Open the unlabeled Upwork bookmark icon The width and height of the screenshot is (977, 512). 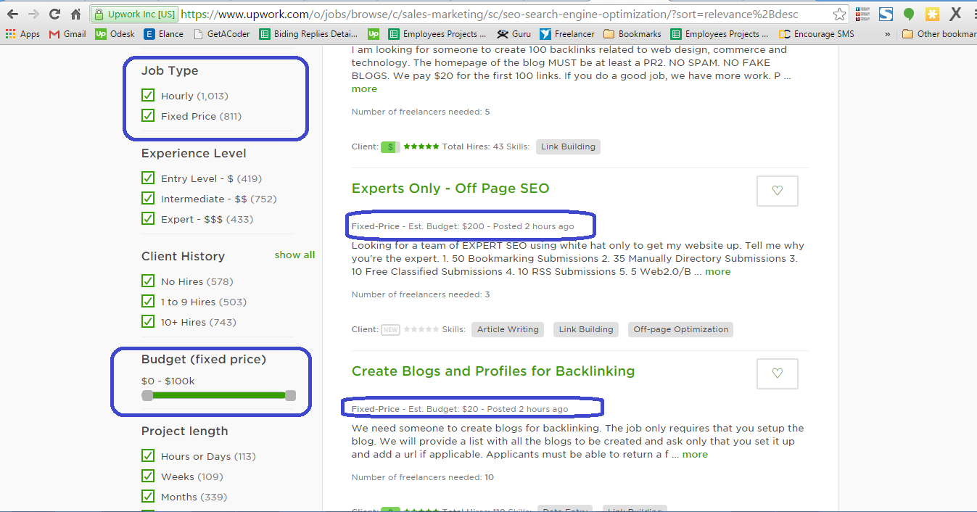point(374,34)
